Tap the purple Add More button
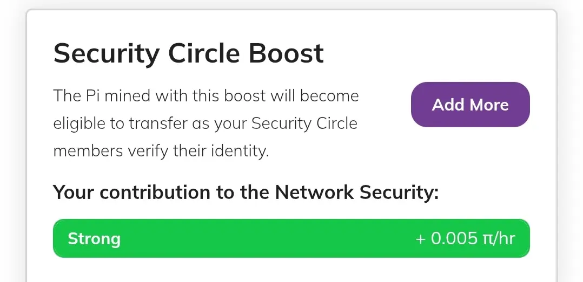 [470, 105]
